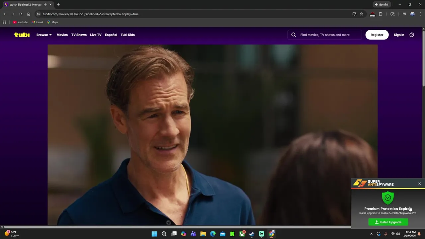
Task: Go back using the browser back arrow
Action: (x=5, y=14)
